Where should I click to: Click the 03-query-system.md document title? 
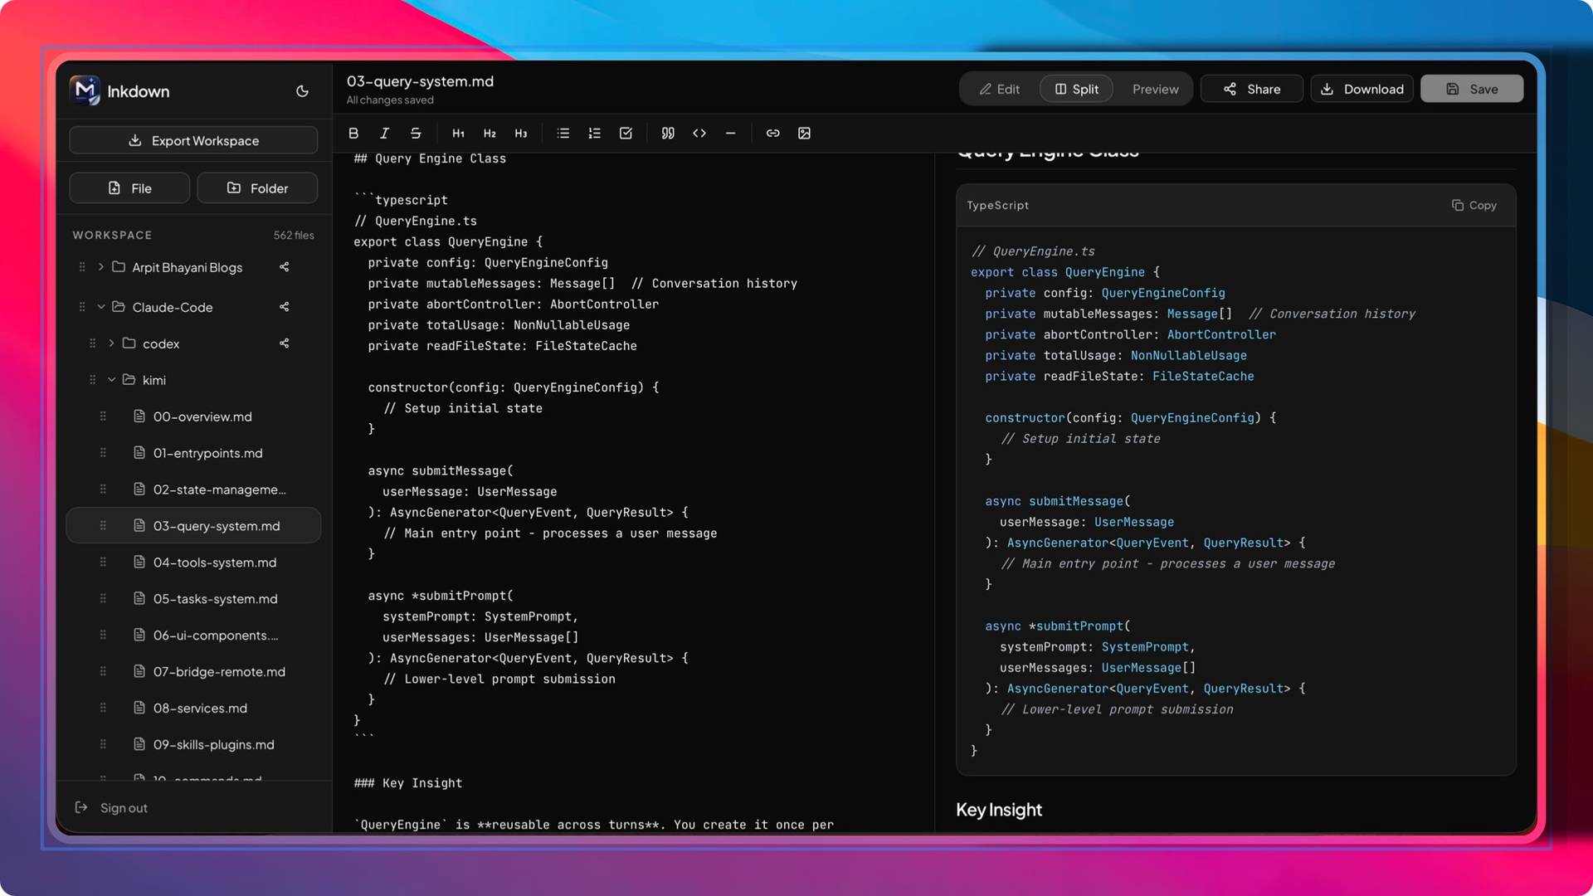(x=420, y=81)
